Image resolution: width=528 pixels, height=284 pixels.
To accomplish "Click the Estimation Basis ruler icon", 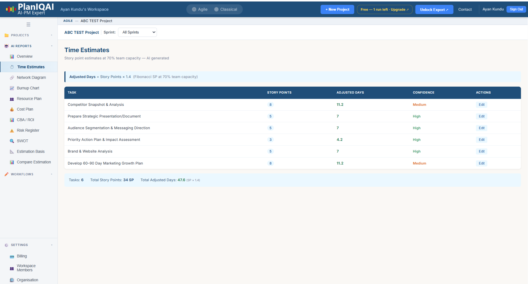I will 12,152.
